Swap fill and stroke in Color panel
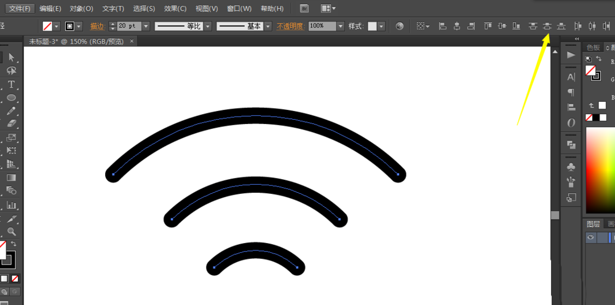615x305 pixels. click(x=599, y=59)
